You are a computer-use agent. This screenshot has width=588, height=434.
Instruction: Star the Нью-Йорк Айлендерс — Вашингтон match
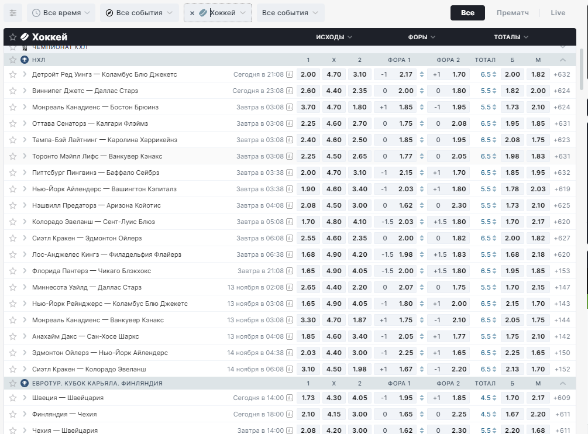coord(13,189)
